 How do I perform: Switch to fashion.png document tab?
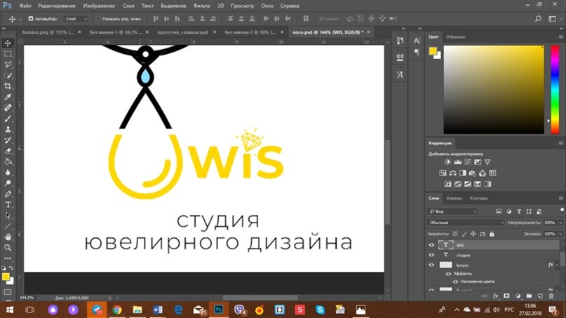48,32
